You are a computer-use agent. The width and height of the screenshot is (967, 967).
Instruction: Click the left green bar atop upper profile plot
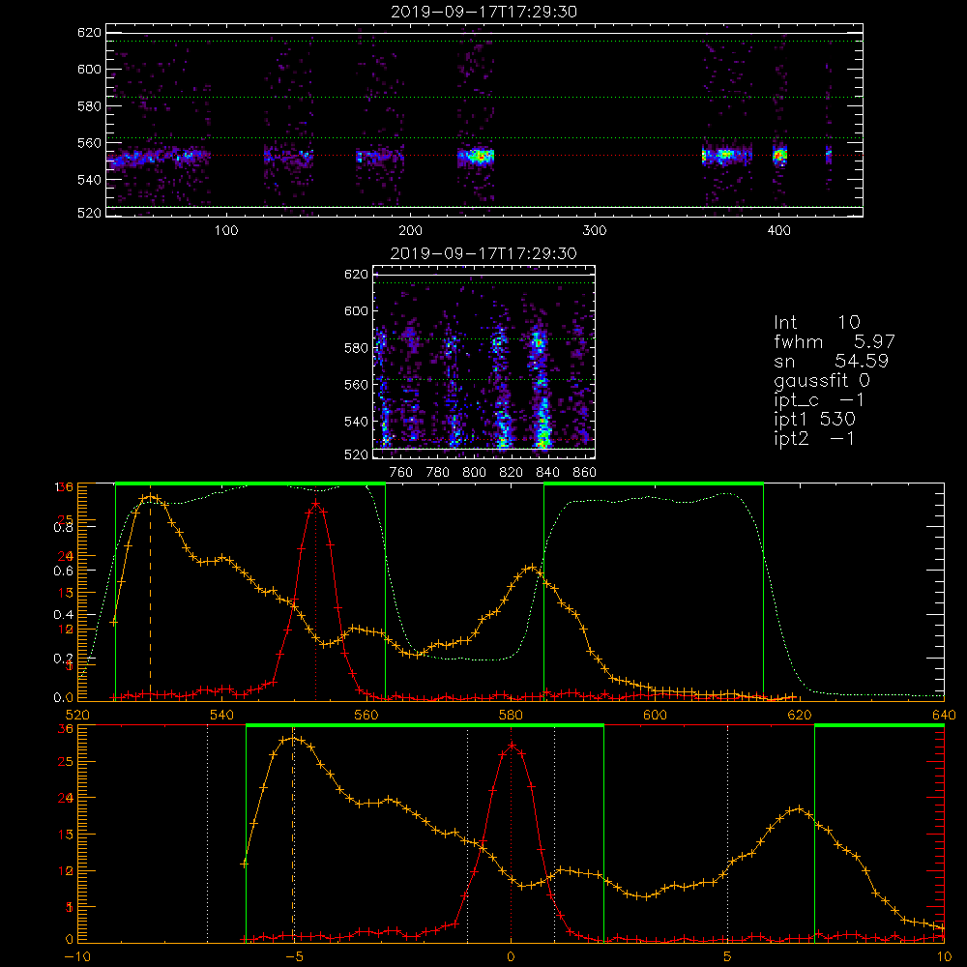[x=250, y=483]
